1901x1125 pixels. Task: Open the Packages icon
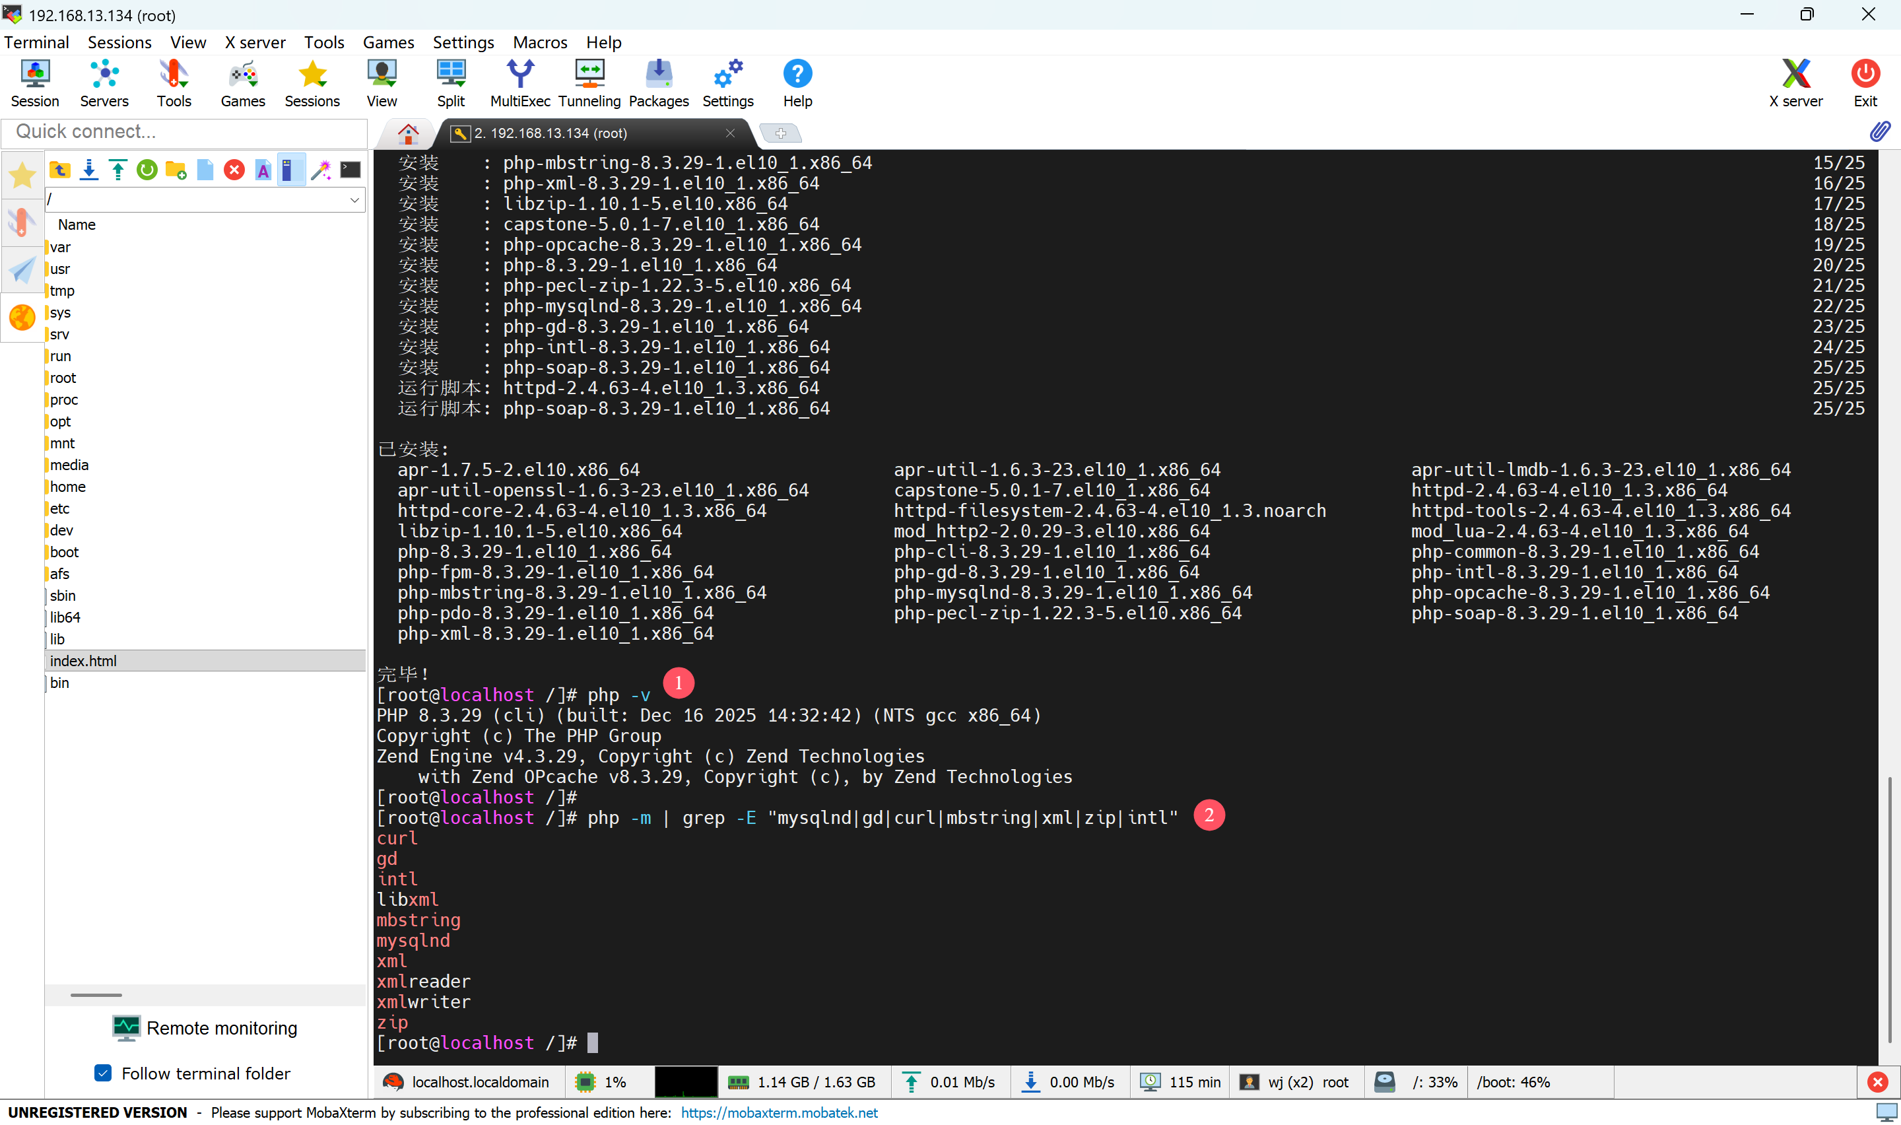[658, 83]
